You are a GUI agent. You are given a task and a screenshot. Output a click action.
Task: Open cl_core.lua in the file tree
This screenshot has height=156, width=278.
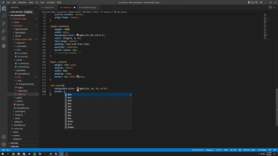point(22,53)
